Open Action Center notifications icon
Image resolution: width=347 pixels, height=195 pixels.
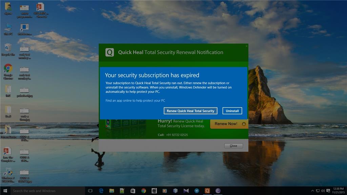[328, 191]
